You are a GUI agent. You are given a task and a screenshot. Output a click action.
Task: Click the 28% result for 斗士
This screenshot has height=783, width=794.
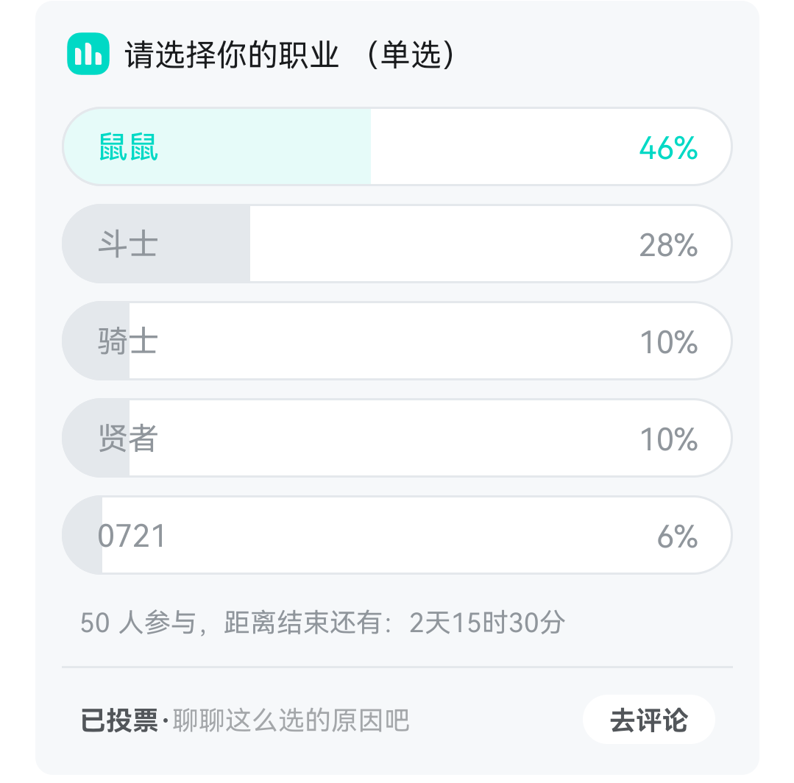tap(668, 245)
